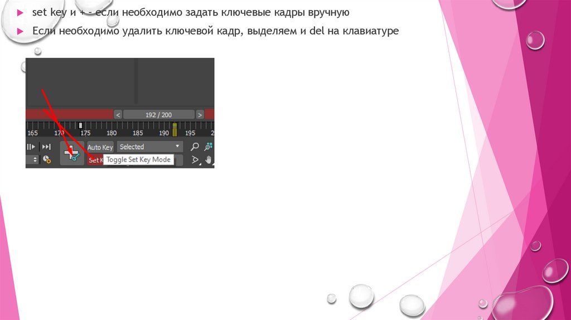Click the Zoom All viewports icon

209,147
